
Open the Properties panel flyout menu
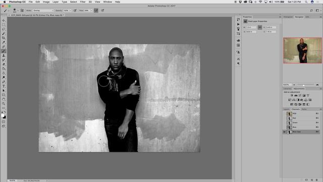pyautogui.click(x=280, y=17)
